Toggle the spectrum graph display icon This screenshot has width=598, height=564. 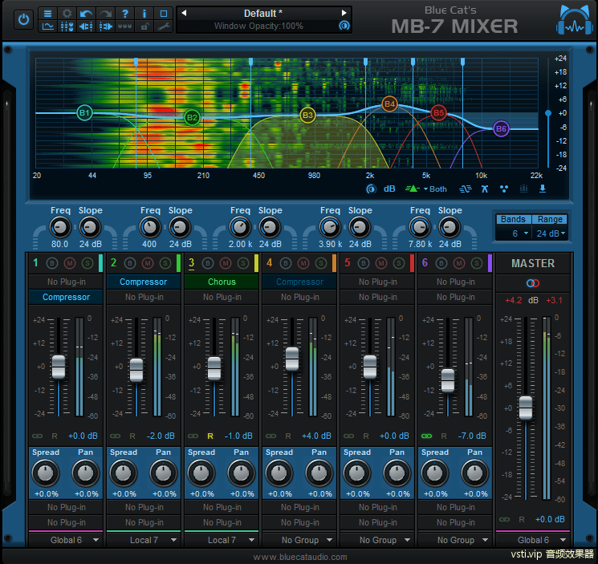tap(47, 26)
